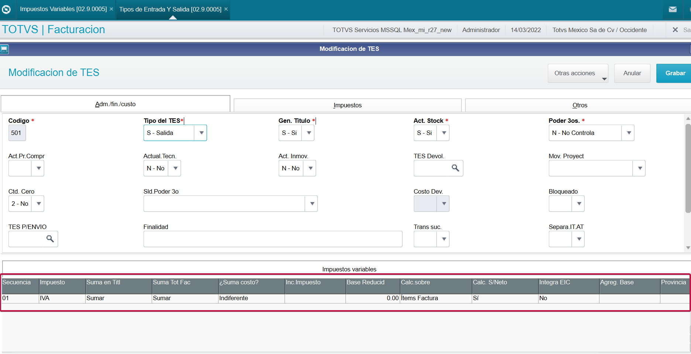Expand the Ctd. Cero dropdown

(x=38, y=204)
